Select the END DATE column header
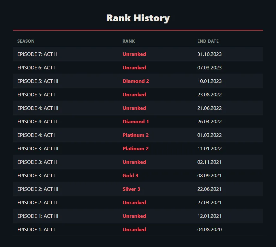Screen dimensions: 276x247 208,41
